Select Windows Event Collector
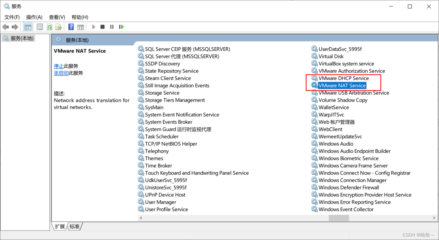The height and width of the screenshot is (240, 439). (346, 209)
